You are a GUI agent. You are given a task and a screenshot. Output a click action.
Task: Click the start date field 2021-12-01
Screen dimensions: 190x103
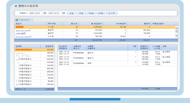36,13
